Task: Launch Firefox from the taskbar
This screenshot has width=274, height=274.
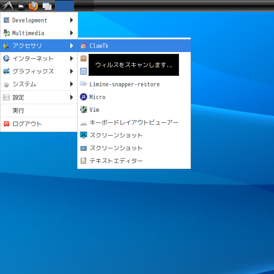Action: [33, 6]
